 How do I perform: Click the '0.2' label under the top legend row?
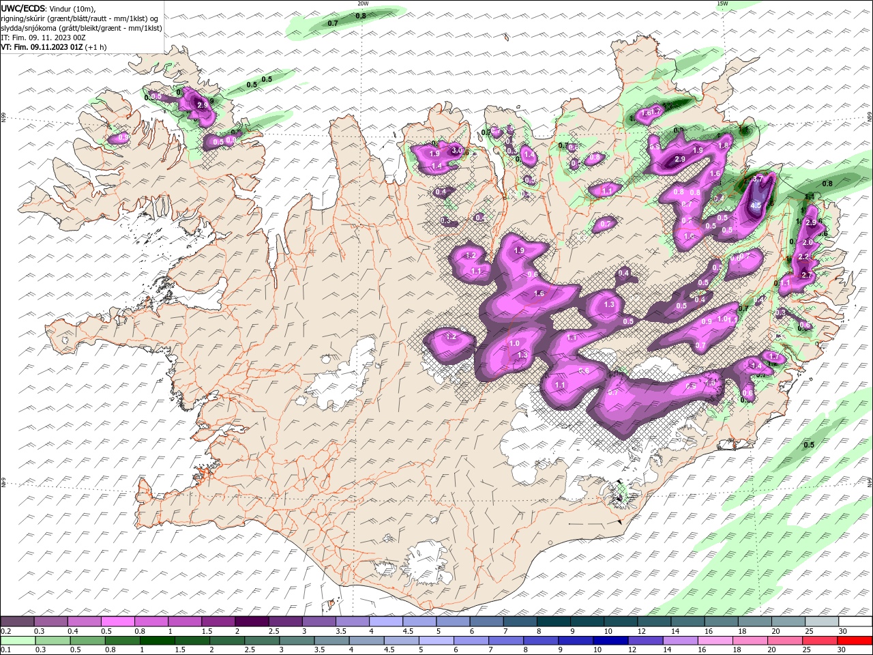(5, 631)
